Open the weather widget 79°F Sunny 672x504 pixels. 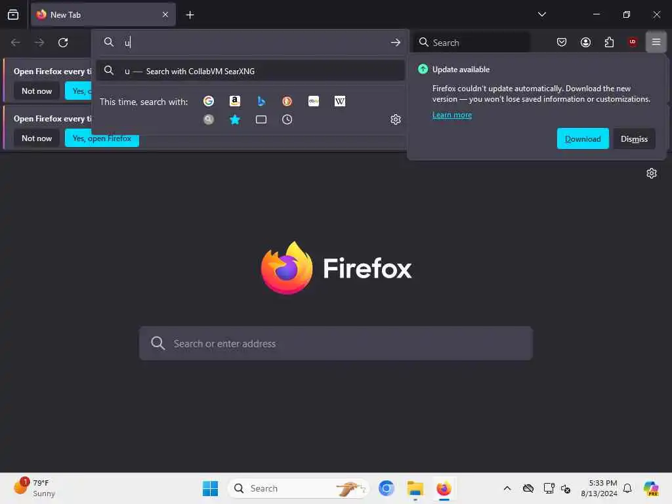coord(35,488)
